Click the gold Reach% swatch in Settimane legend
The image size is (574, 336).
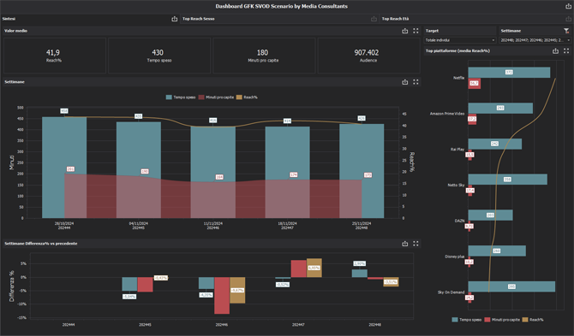(239, 97)
